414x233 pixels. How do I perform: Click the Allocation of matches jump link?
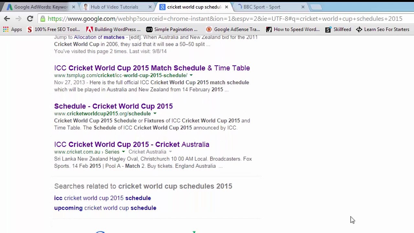[99, 37]
